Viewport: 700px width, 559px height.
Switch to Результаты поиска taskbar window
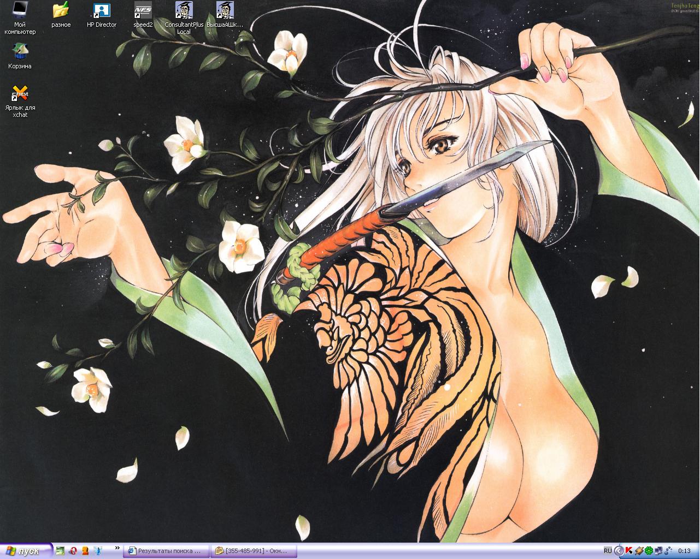pos(166,551)
